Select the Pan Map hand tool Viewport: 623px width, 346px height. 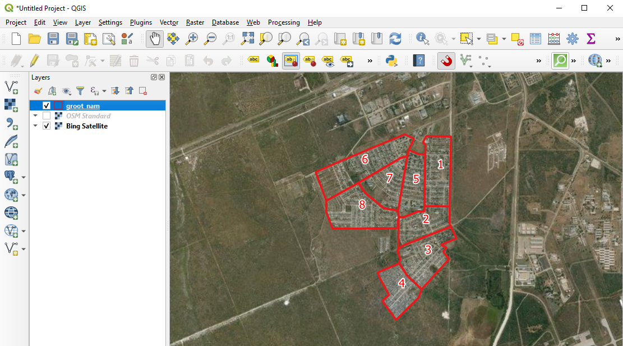pos(155,39)
